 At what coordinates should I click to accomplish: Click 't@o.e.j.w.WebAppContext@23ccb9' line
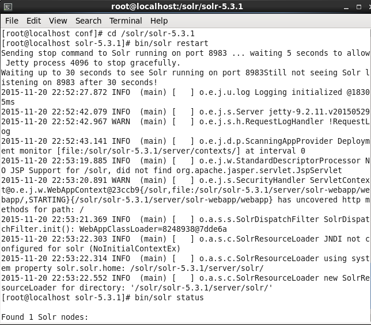click(185, 190)
